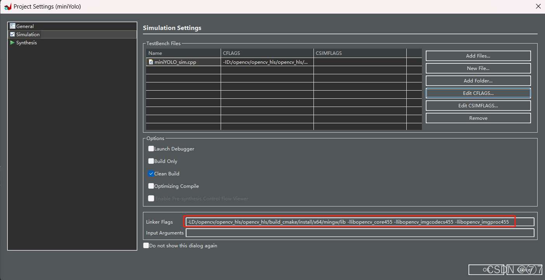Click the green play icon beside Synthesis
This screenshot has height=280, width=545.
tap(12, 42)
